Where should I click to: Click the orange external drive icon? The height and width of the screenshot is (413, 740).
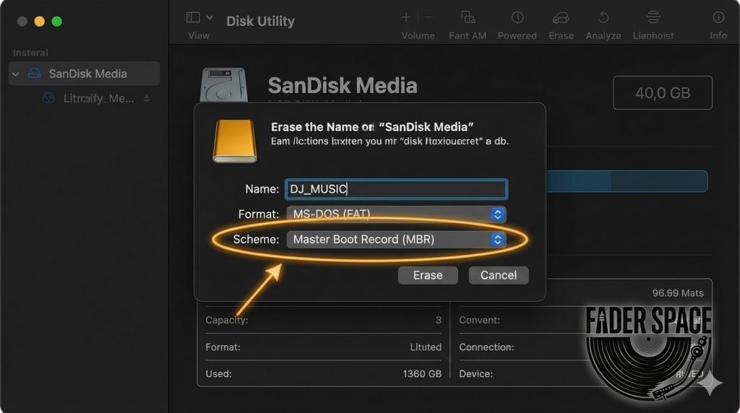pos(234,141)
